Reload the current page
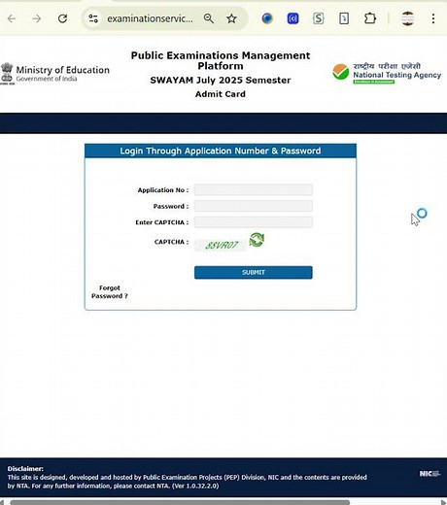 62,18
